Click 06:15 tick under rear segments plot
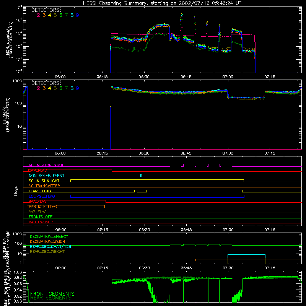 102,153
